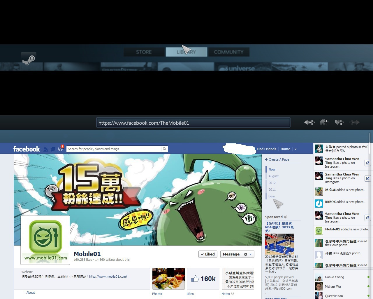Open the KKBOX added a new photo story

tap(342, 203)
